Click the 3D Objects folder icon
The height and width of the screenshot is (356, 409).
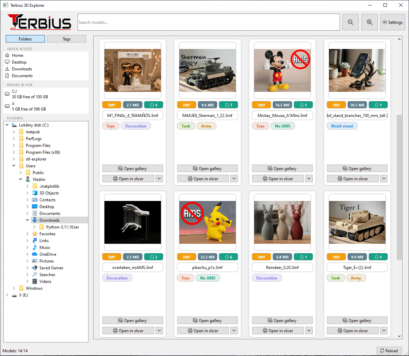(x=35, y=193)
